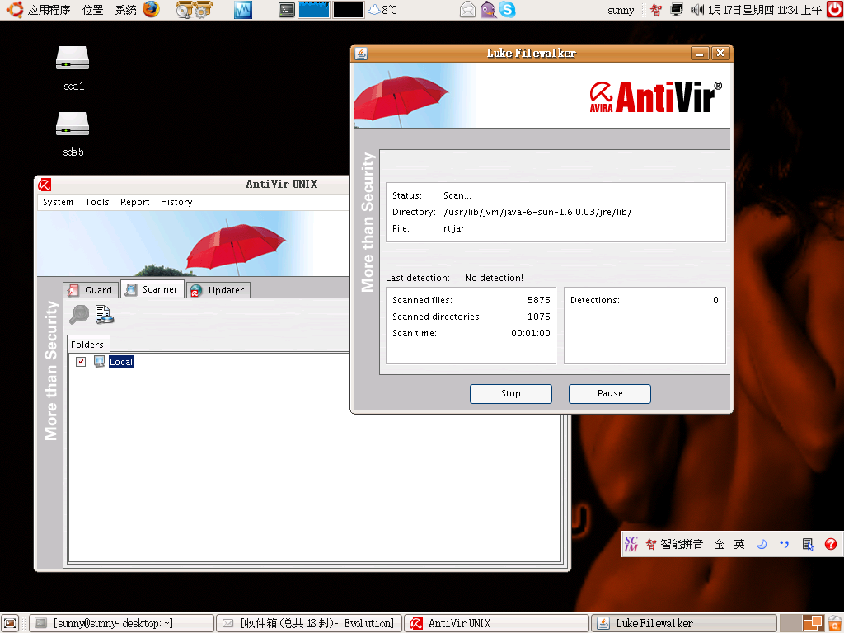The height and width of the screenshot is (633, 844).
Task: Toggle 全 full-width mode on SCIM toolbar
Action: (719, 544)
